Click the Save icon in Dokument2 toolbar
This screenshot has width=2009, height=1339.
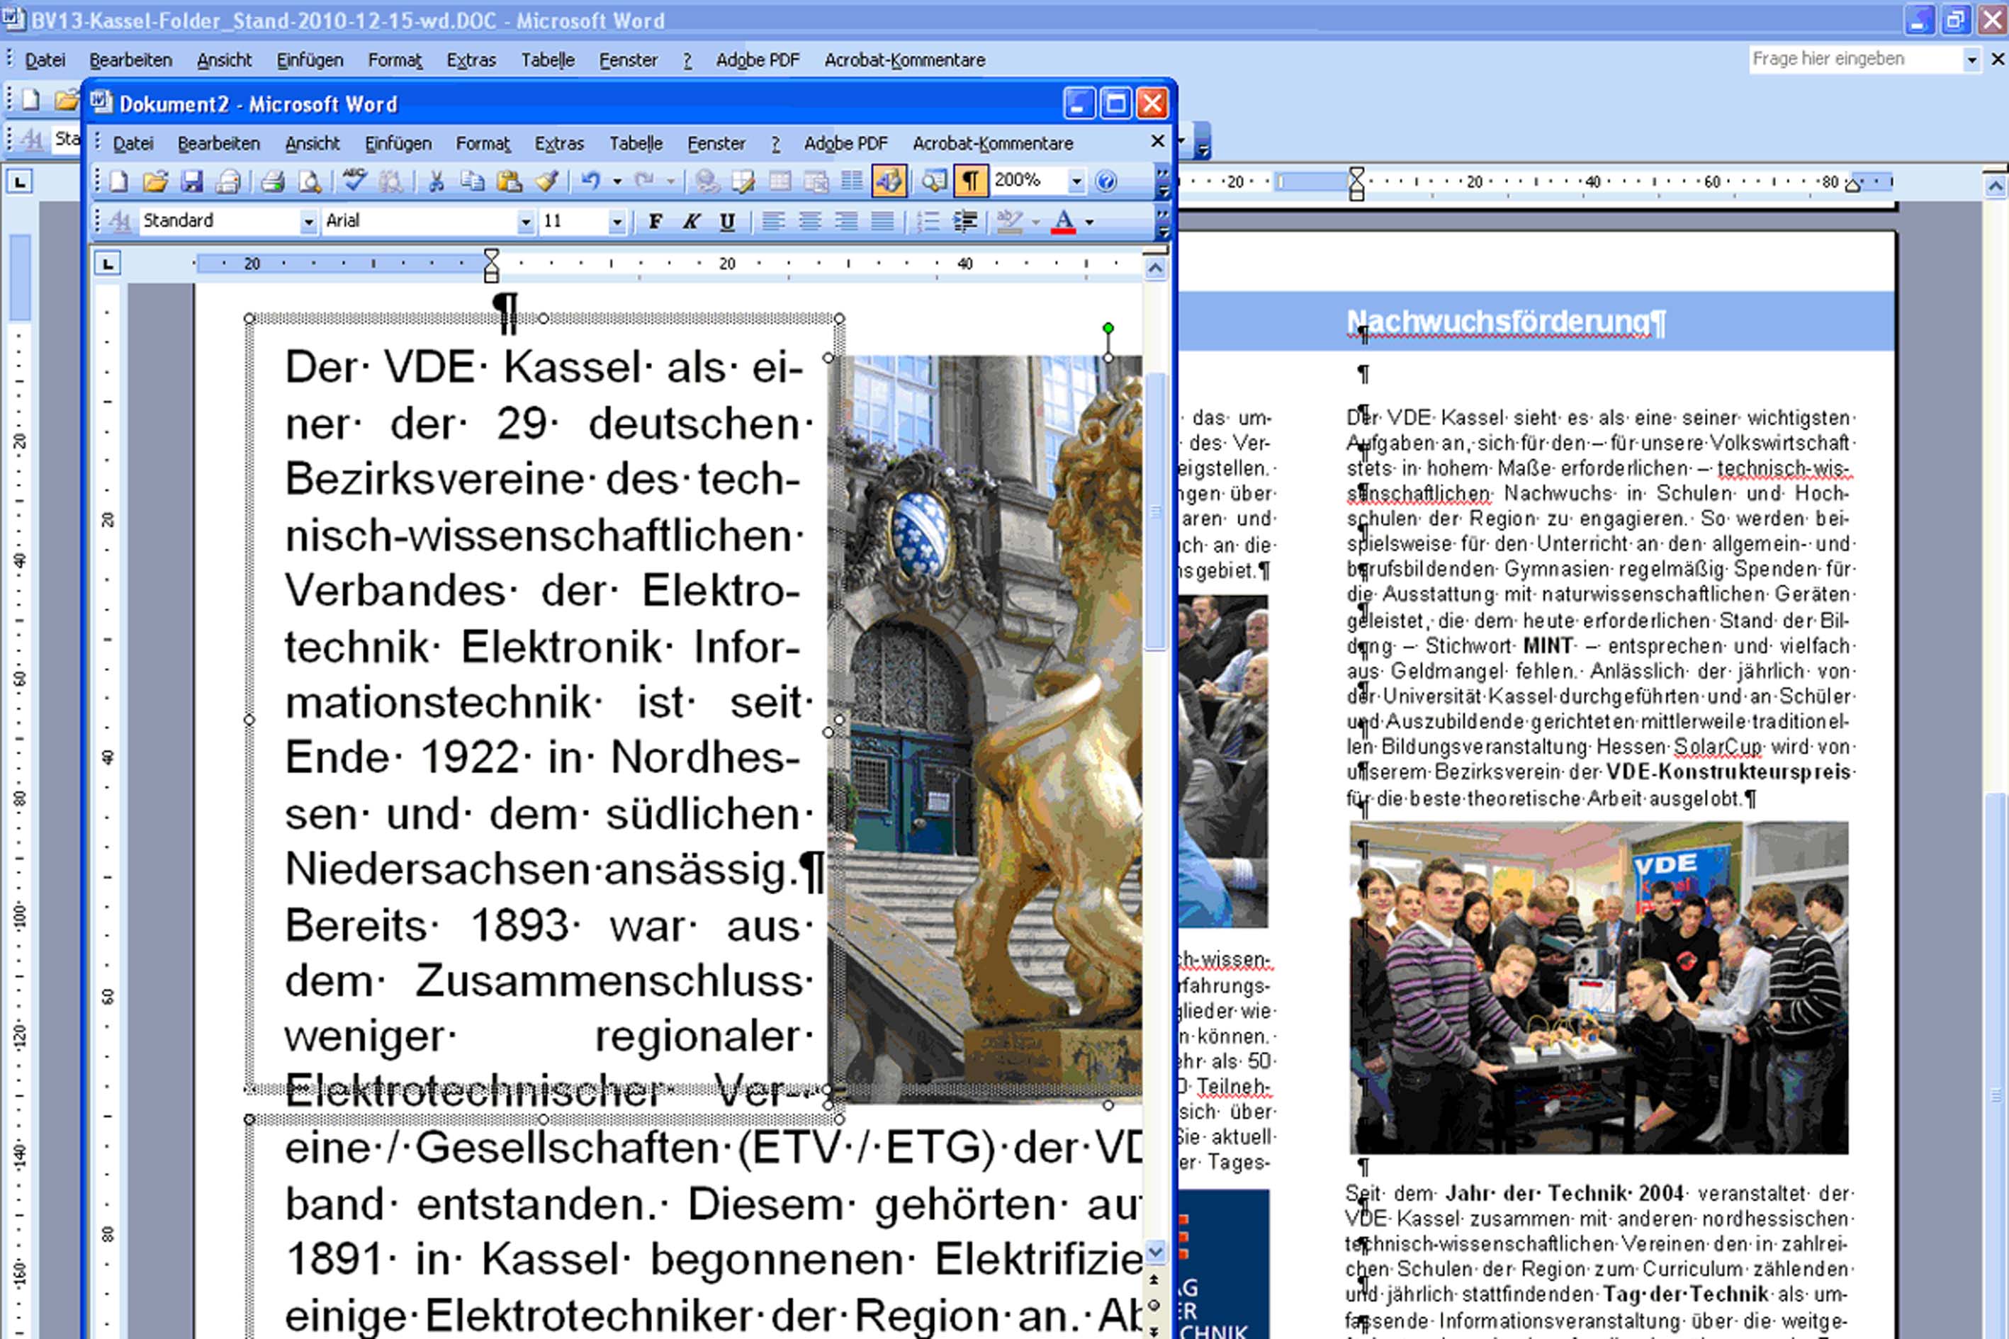point(191,181)
